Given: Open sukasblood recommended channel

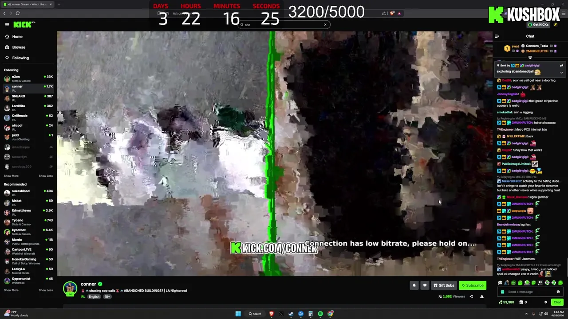Looking at the screenshot, I should tap(28, 193).
